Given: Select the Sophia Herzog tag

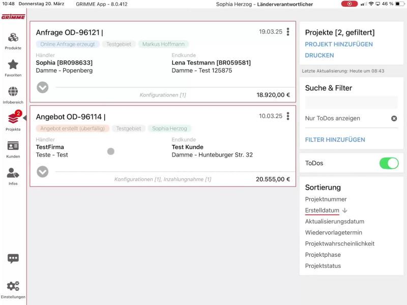Looking at the screenshot, I should coord(169,129).
